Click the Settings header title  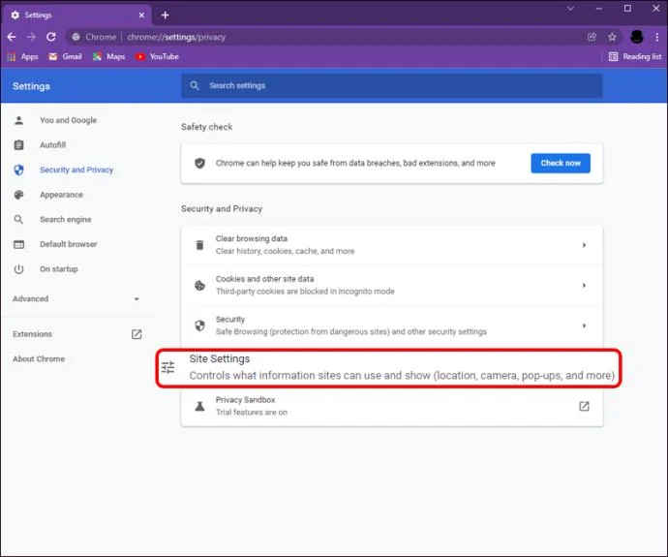[31, 86]
